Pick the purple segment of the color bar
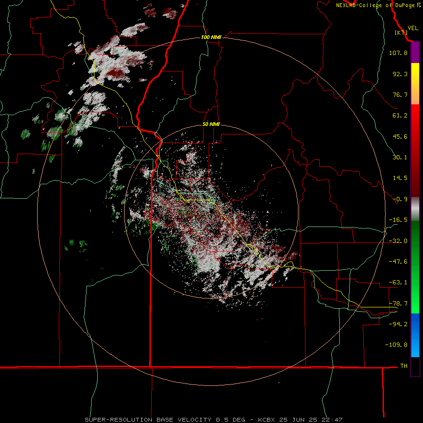 tap(415, 52)
